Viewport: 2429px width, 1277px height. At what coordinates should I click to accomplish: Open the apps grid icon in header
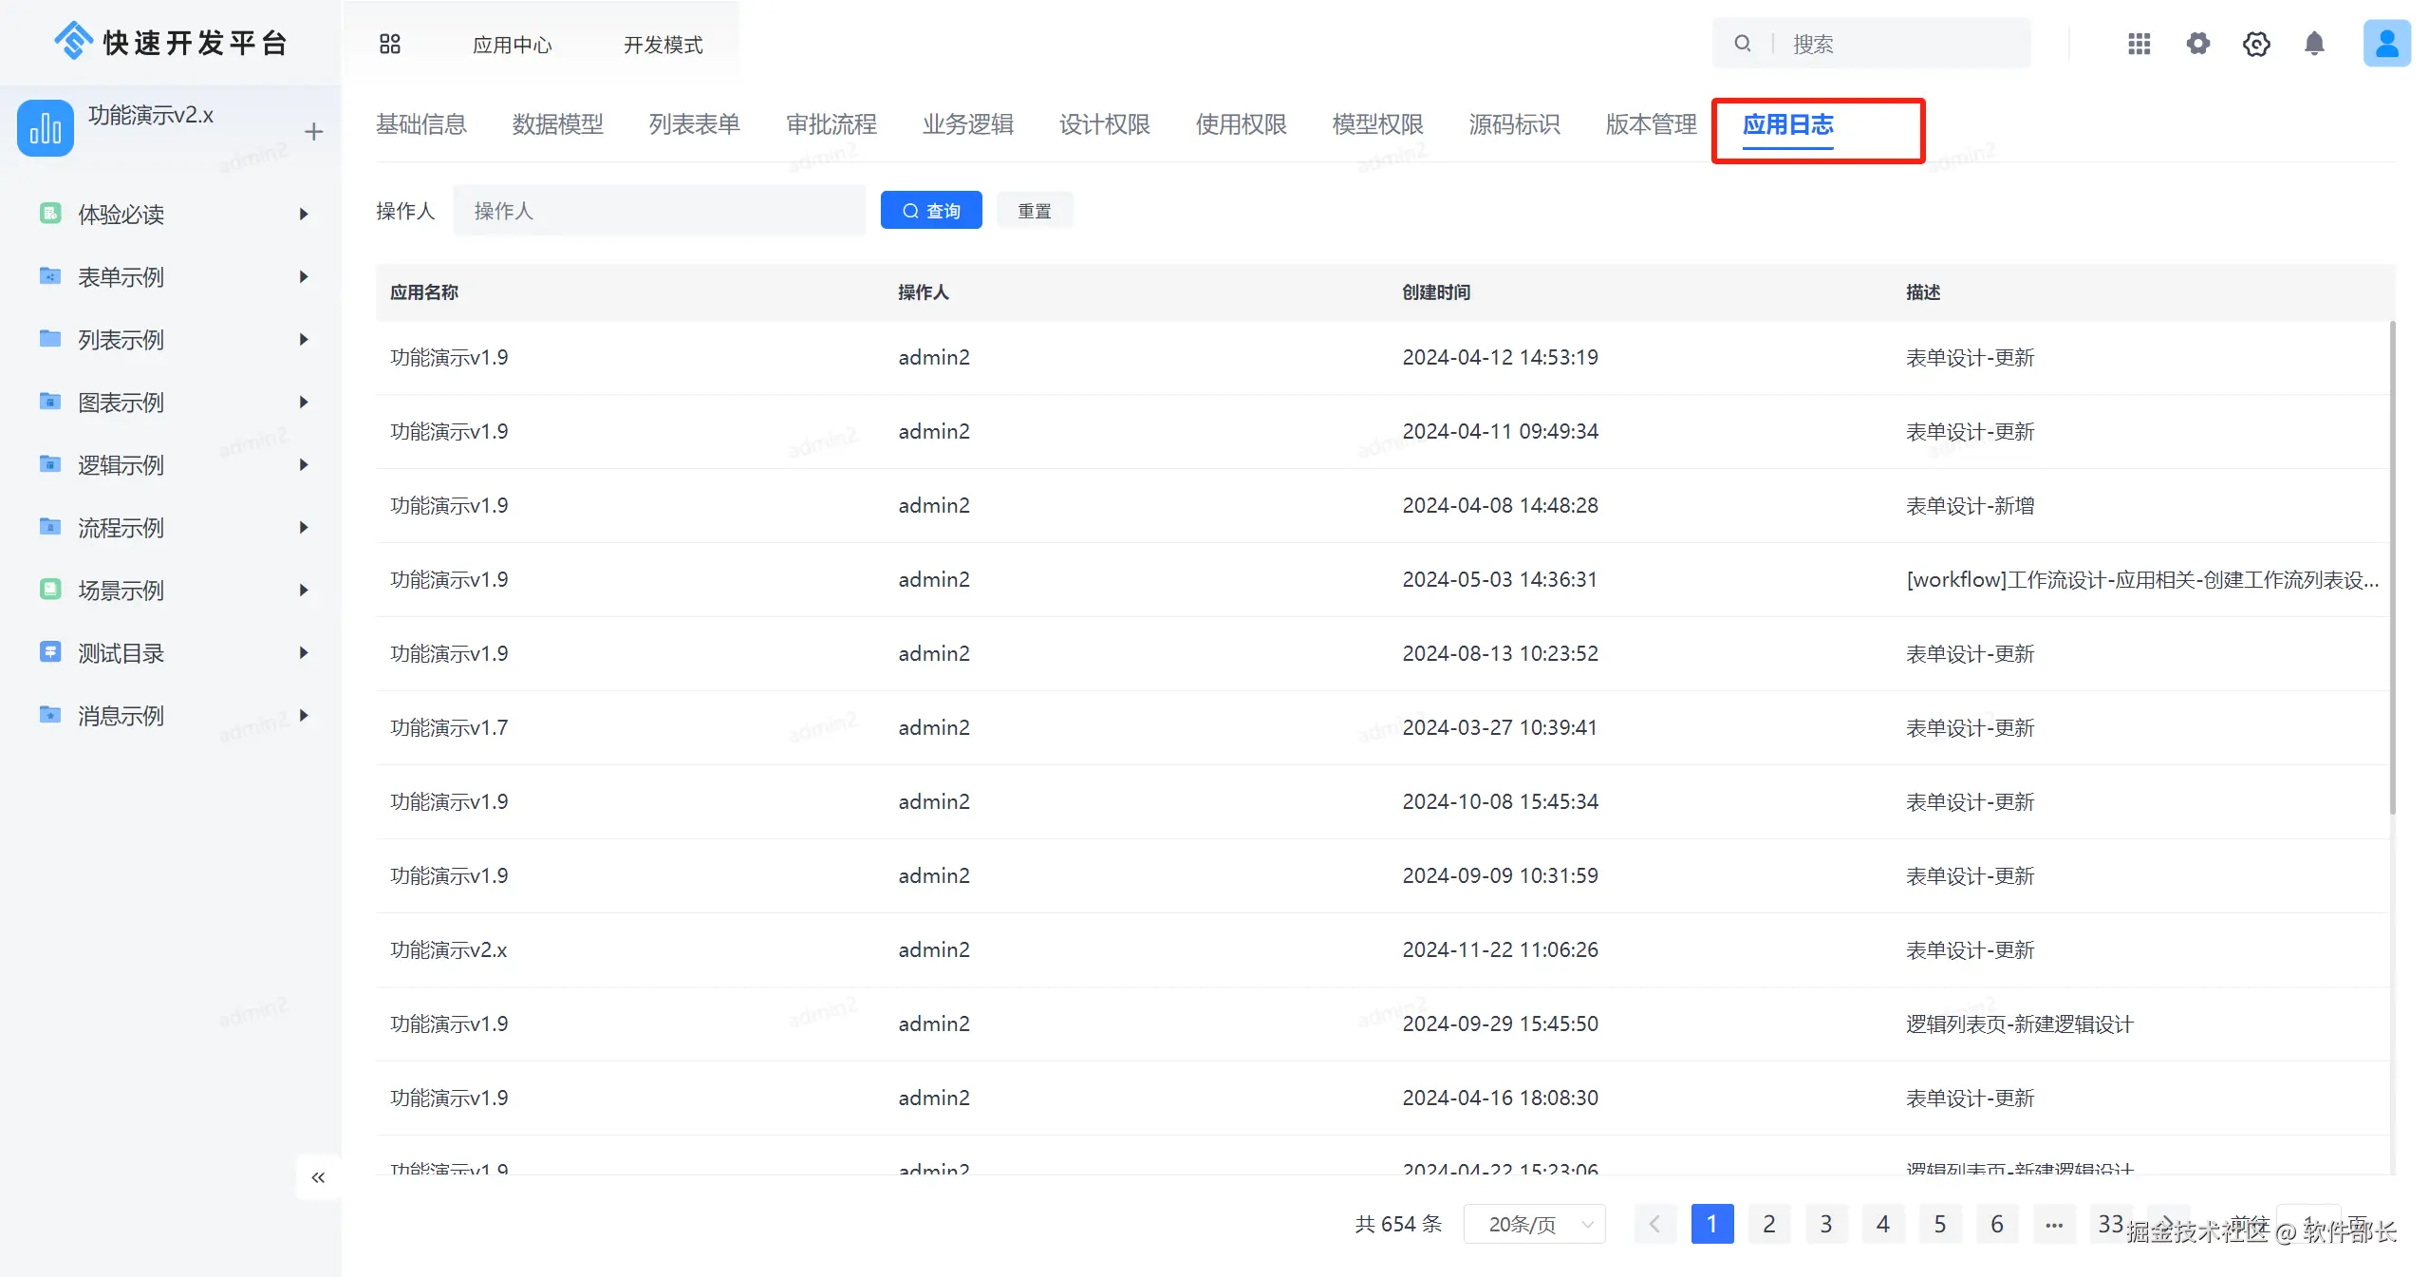pos(2139,44)
